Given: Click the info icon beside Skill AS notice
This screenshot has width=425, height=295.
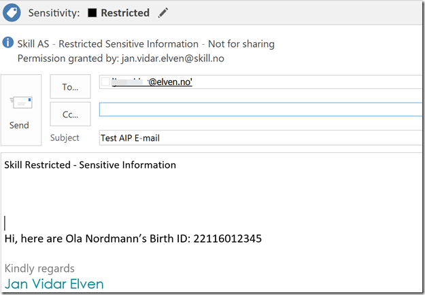Looking at the screenshot, I should 8,44.
